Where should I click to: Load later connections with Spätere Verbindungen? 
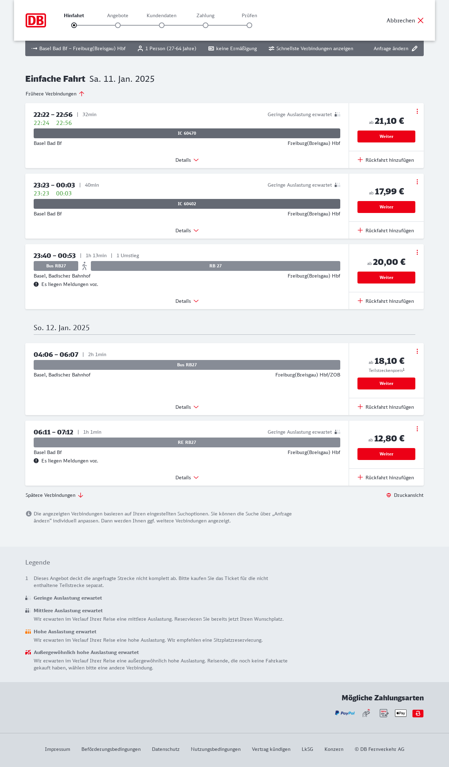(54, 495)
